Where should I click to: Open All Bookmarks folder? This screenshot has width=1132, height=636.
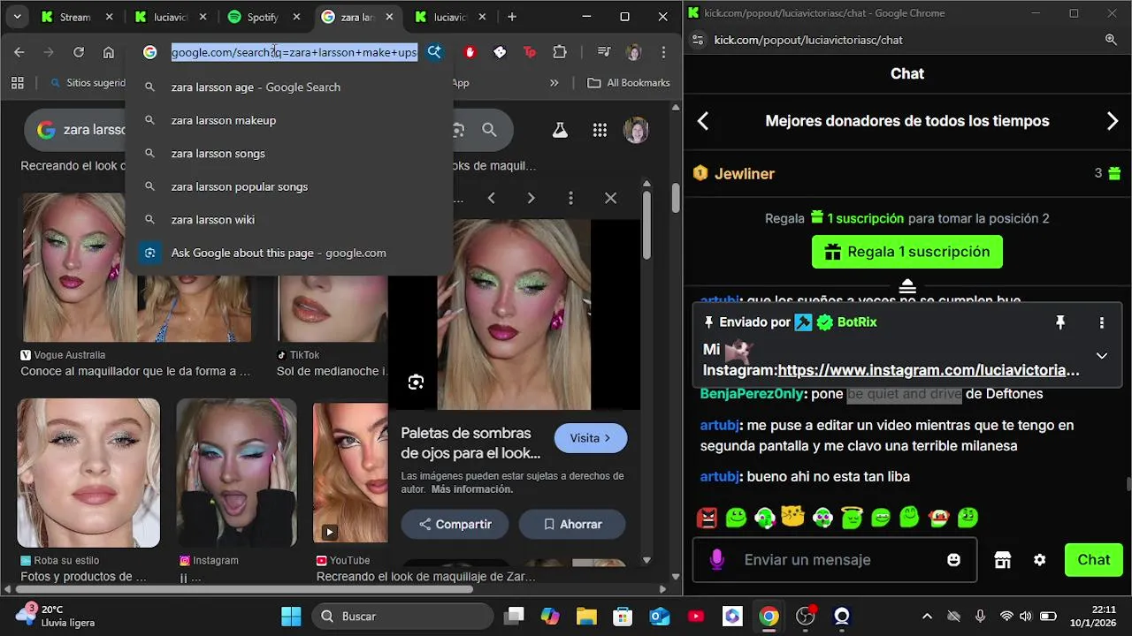coord(629,83)
